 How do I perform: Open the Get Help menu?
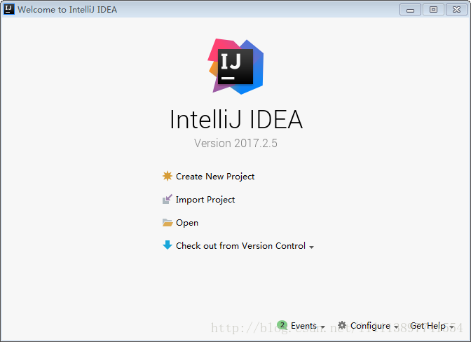pyautogui.click(x=428, y=326)
